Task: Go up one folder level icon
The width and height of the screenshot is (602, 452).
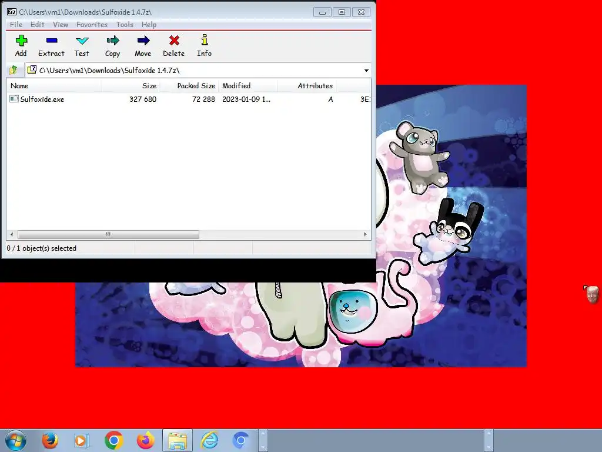Action: click(x=14, y=70)
